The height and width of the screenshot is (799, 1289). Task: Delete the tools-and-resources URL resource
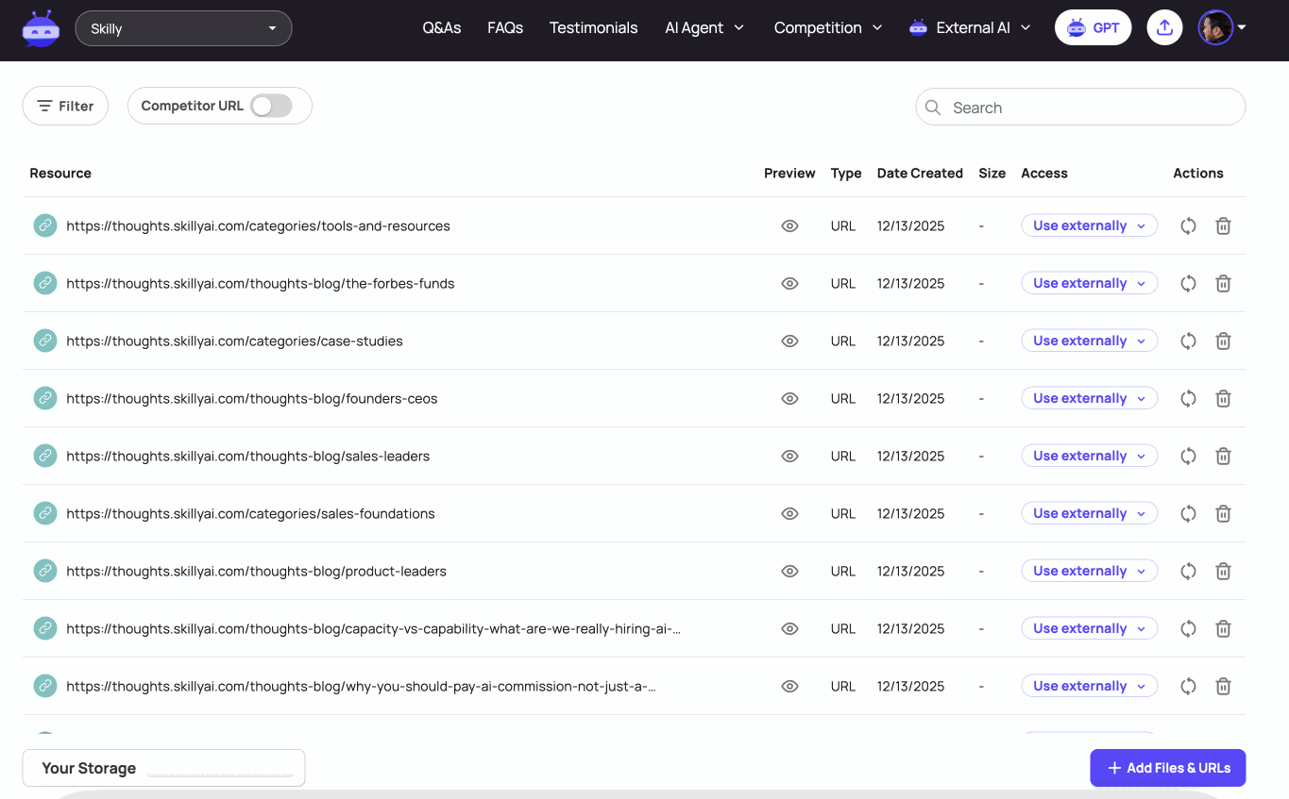[1223, 226]
